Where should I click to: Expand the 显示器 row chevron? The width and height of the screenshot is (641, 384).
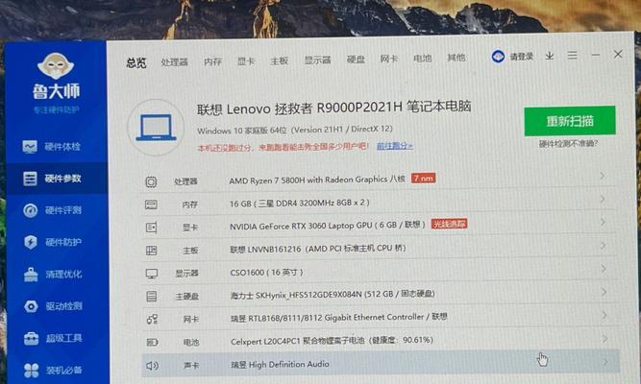click(604, 269)
